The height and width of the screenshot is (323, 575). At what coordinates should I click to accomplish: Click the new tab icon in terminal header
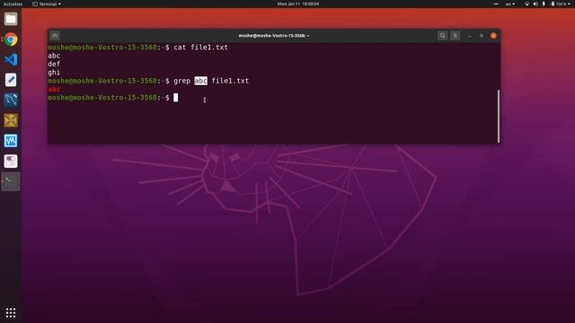coord(55,36)
